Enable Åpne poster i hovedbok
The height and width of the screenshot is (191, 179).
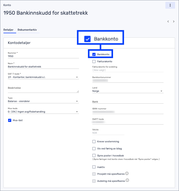(94, 156)
